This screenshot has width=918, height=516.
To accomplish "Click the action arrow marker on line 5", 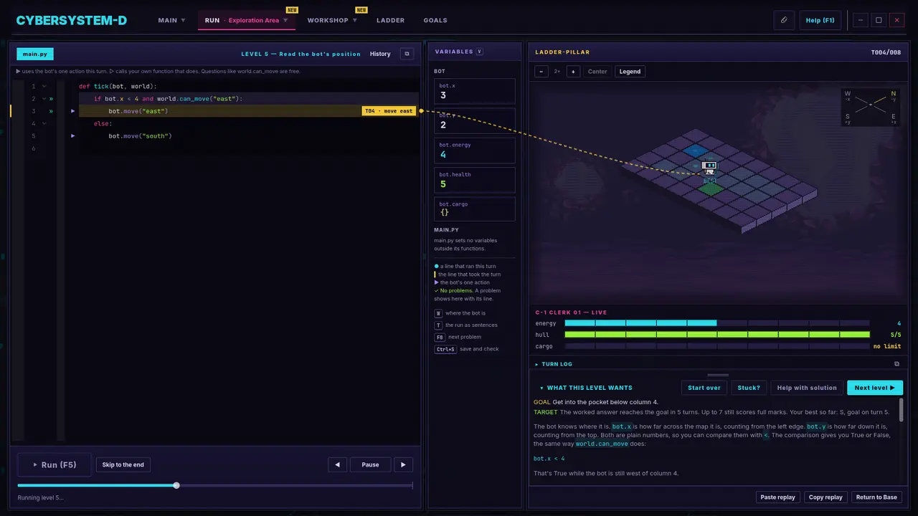I will click(x=73, y=135).
